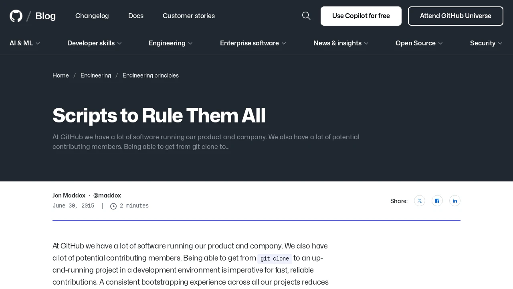Click the GitHub Octocat logo
This screenshot has height=289, width=513.
click(16, 16)
